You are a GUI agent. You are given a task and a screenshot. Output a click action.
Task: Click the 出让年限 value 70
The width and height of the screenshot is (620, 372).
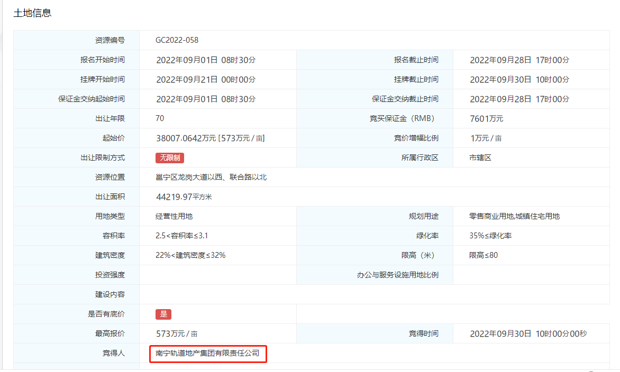click(160, 118)
